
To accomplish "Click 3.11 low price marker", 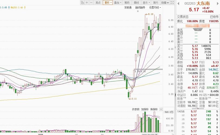I will pos(133,99).
